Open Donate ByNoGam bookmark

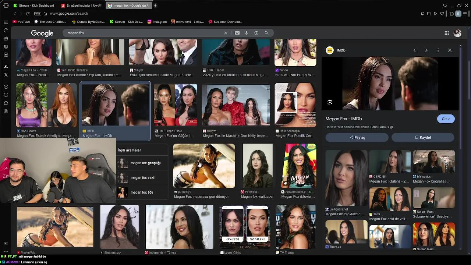click(89, 22)
